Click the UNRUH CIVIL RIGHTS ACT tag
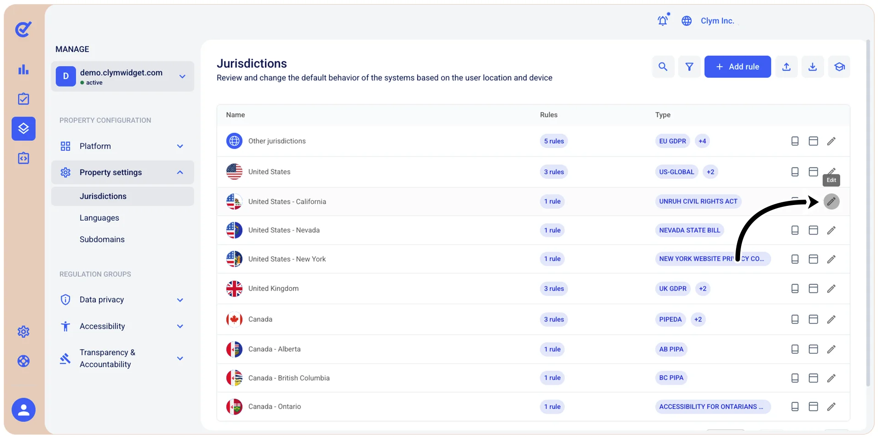Image resolution: width=878 pixels, height=437 pixels. 698,201
